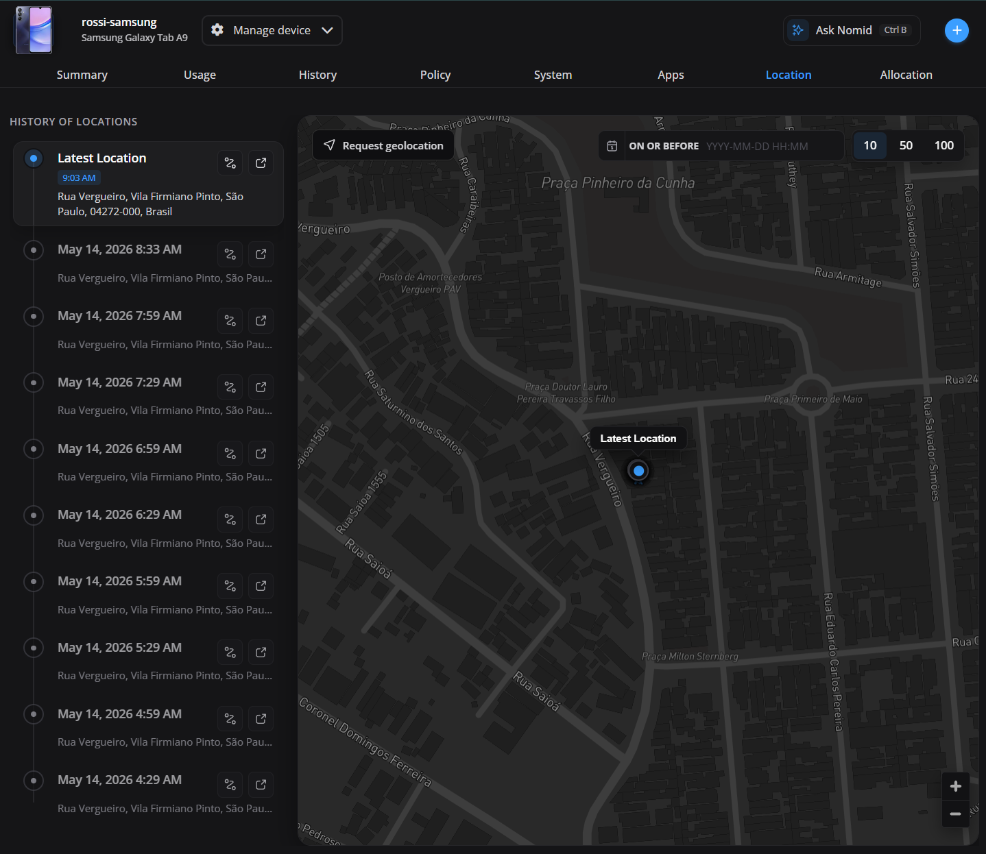Switch to the Summary tab
The height and width of the screenshot is (854, 986).
pos(82,75)
